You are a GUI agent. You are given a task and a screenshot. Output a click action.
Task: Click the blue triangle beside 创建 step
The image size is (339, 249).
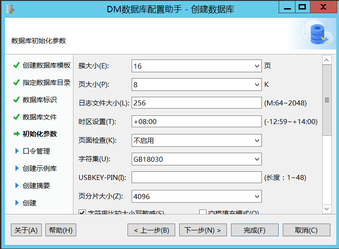pyautogui.click(x=17, y=203)
